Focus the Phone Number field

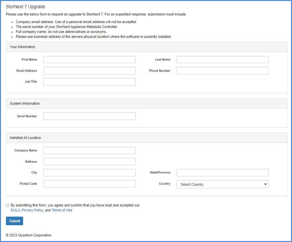point(223,71)
